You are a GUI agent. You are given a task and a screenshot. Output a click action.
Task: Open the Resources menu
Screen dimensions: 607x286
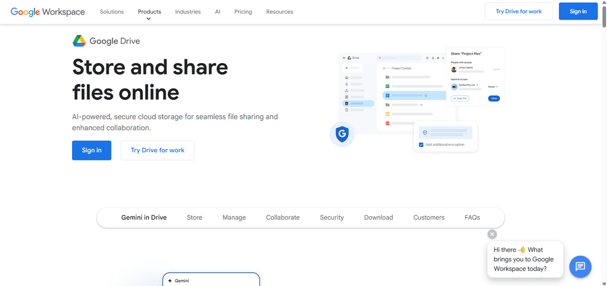(280, 12)
